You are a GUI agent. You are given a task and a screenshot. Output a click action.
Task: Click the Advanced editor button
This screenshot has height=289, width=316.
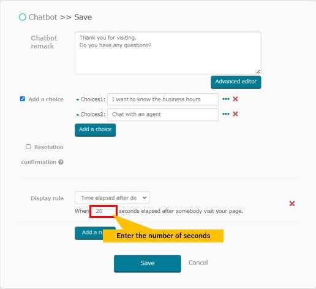236,82
